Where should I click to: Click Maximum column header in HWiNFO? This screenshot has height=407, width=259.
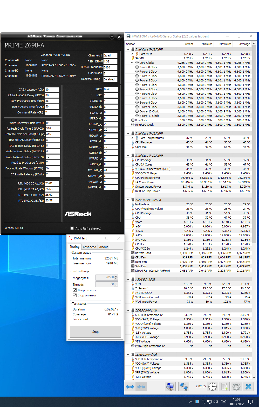pyautogui.click(x=223, y=44)
